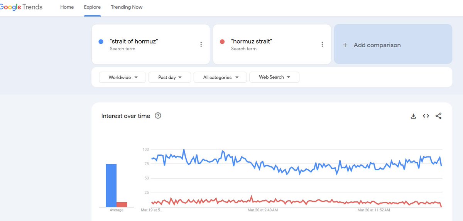Expand the Past day time range
Viewport: 463px width, 221px height.
[169, 77]
